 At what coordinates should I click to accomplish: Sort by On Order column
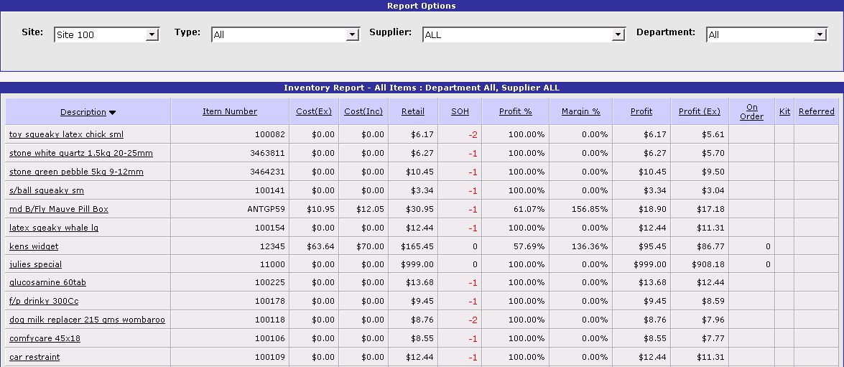[x=751, y=111]
